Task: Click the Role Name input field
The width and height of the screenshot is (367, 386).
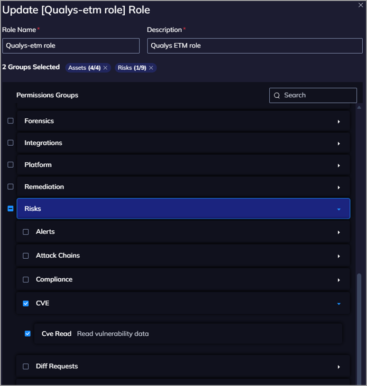Action: pos(71,46)
